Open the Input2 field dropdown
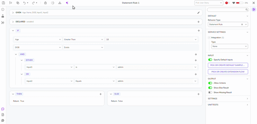Viewport: 257px width, 124px height. 49,81
